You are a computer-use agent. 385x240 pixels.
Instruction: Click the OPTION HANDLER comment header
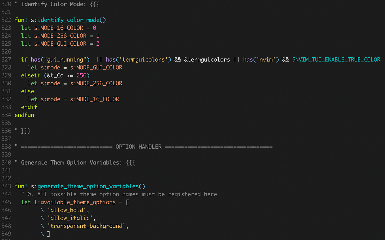138,147
